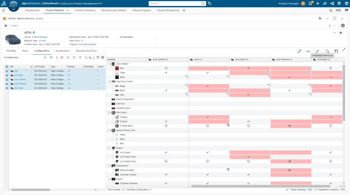The image size is (350, 195).
Task: Collapse the Transmission tree node
Action: pos(109,166)
